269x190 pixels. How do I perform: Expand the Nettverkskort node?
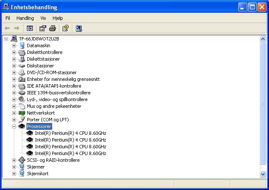click(14, 113)
